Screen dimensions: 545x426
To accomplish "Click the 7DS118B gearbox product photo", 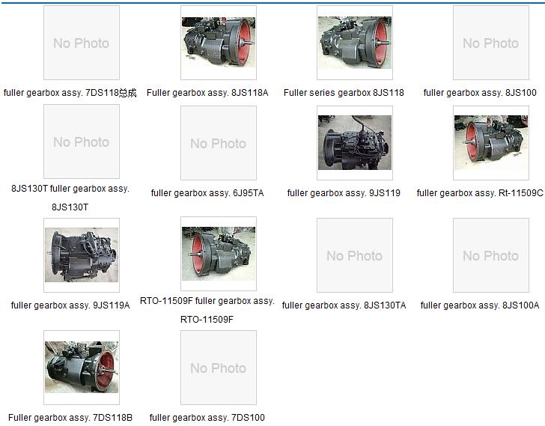I will pos(82,368).
